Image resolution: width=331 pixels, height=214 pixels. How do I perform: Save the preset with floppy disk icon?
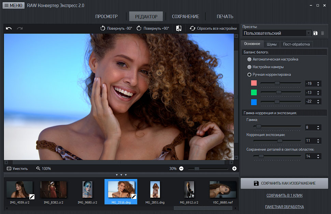[x=315, y=33]
